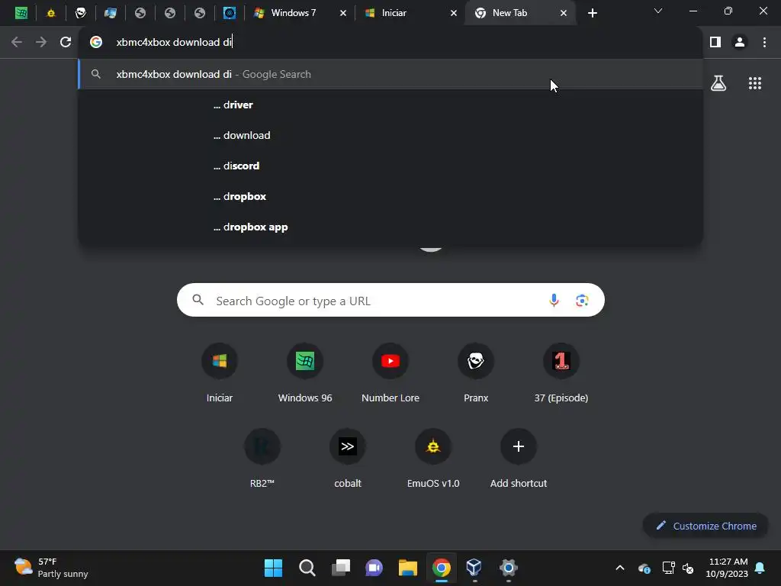The image size is (781, 586).
Task: Close the Iniciar tab
Action: pos(454,13)
